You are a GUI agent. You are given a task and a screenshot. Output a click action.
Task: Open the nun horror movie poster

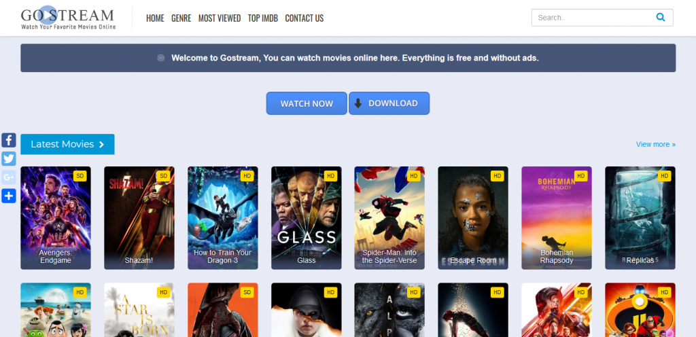[x=307, y=310]
